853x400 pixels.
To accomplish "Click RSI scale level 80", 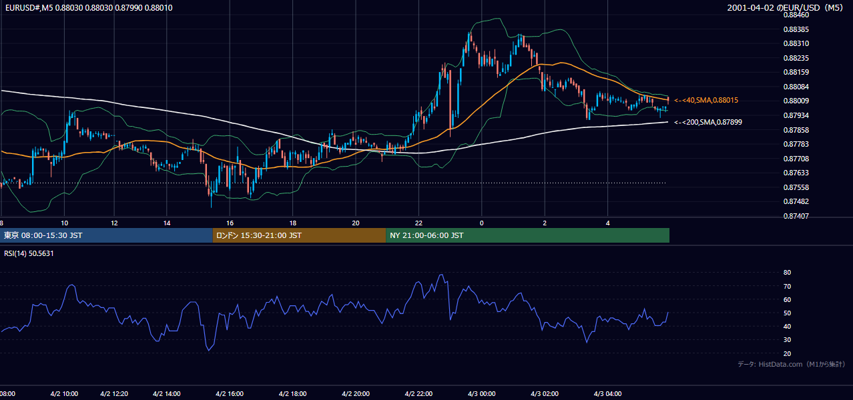I will [788, 273].
